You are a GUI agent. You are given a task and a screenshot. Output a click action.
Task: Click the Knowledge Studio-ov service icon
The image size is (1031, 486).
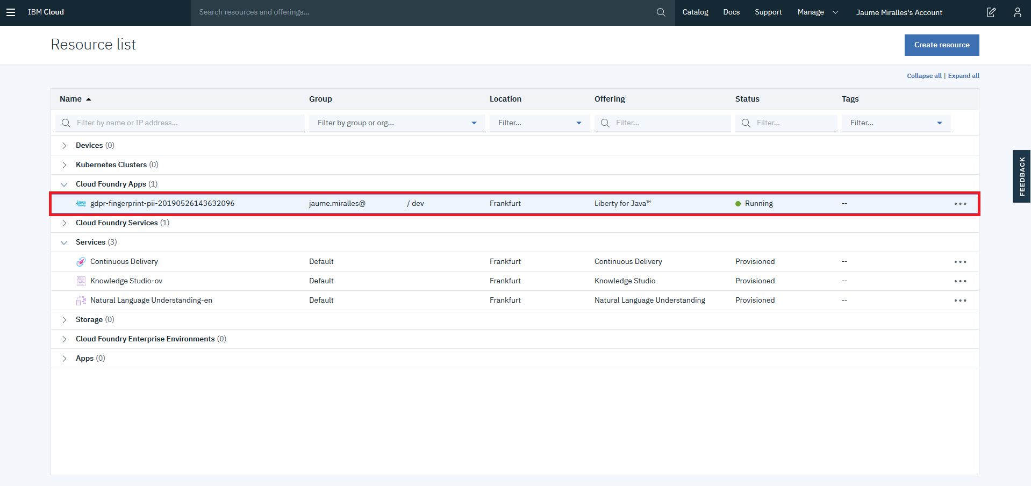tap(81, 281)
